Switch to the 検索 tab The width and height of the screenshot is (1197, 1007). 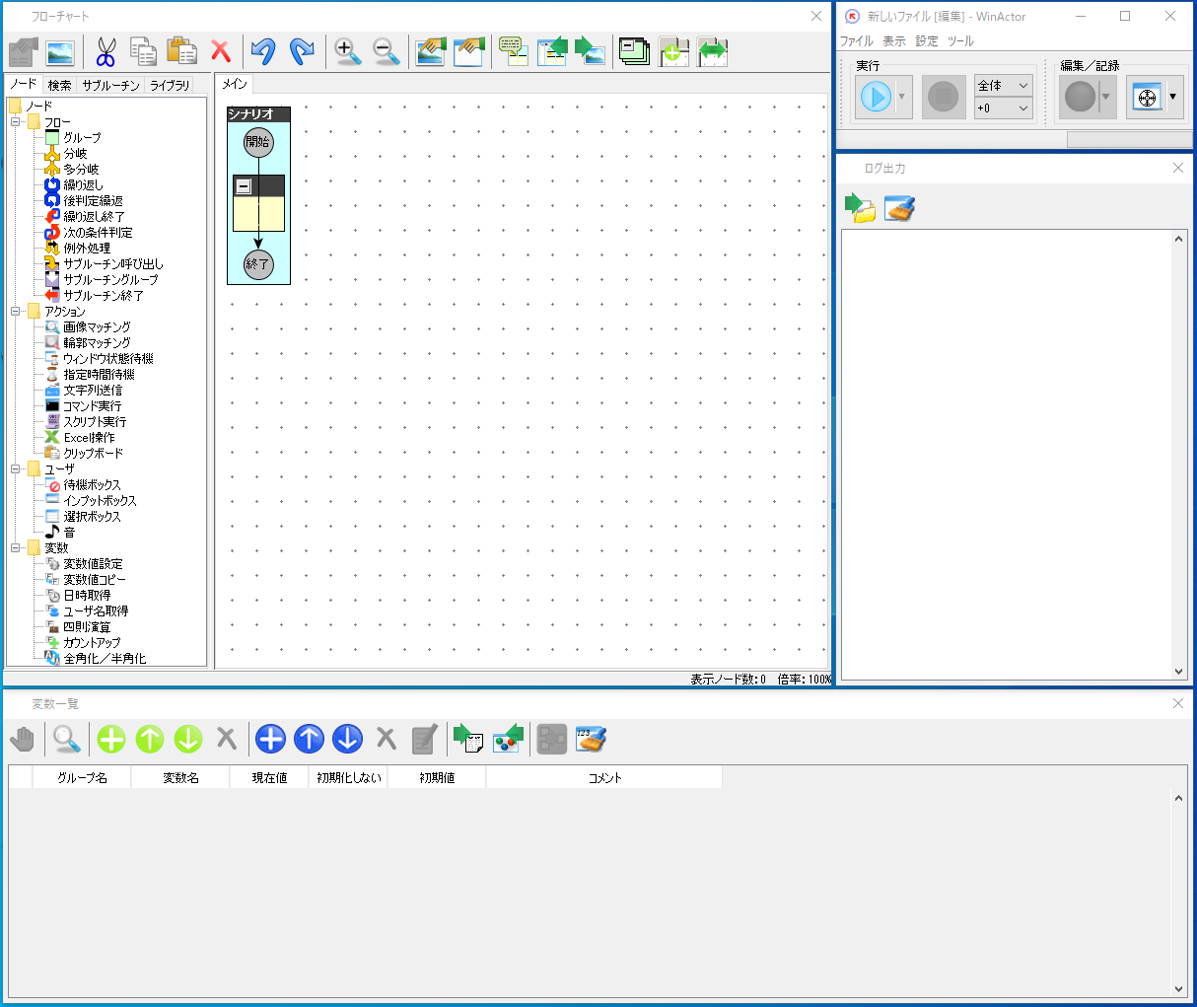pos(60,86)
